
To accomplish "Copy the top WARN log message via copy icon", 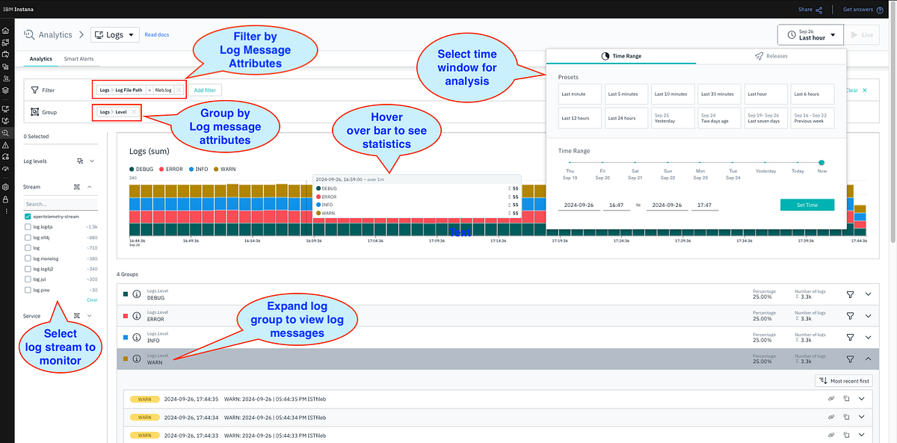I will coord(846,398).
